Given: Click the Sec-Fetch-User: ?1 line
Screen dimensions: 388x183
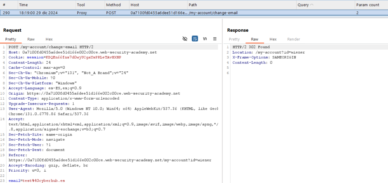Looking at the screenshot, I should point(29,145).
